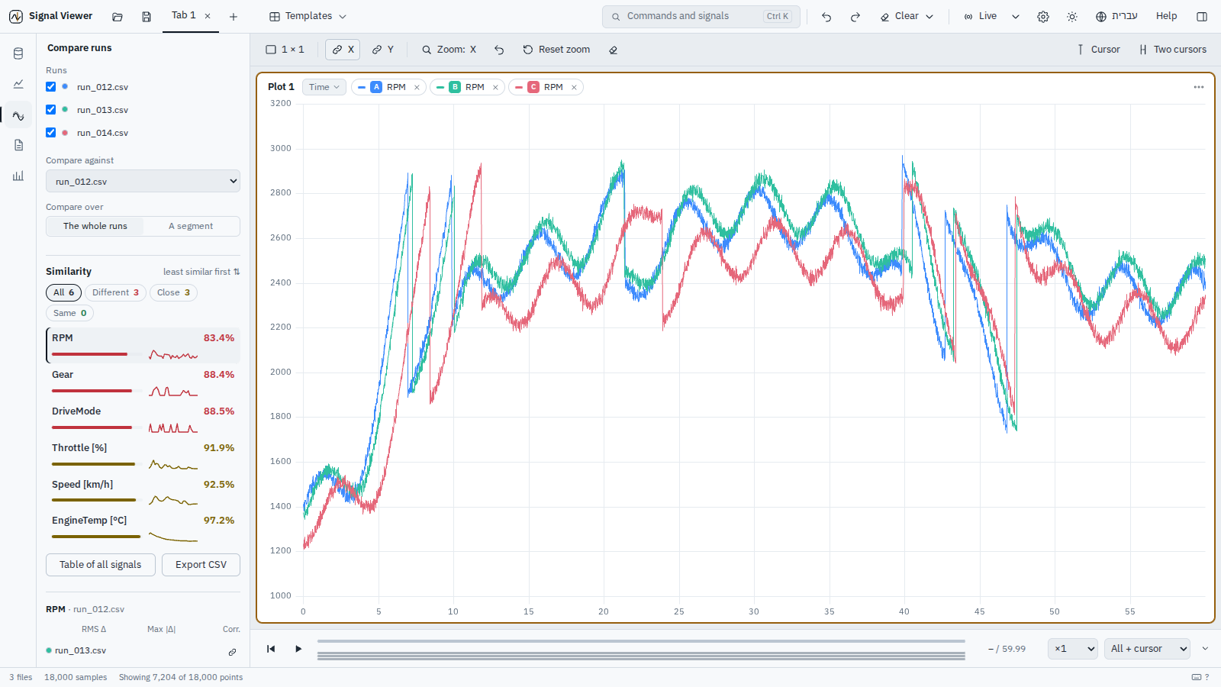Click the eraser icon in plot toolbar
This screenshot has height=687, width=1221.
(x=613, y=50)
